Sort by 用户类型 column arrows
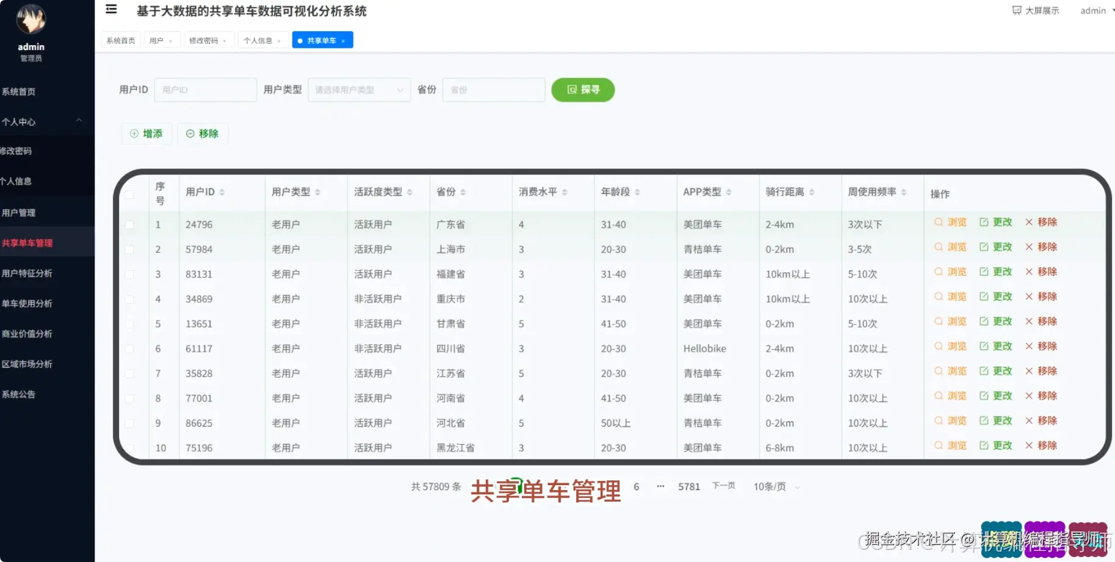Viewport: 1115px width, 562px height. 317,192
